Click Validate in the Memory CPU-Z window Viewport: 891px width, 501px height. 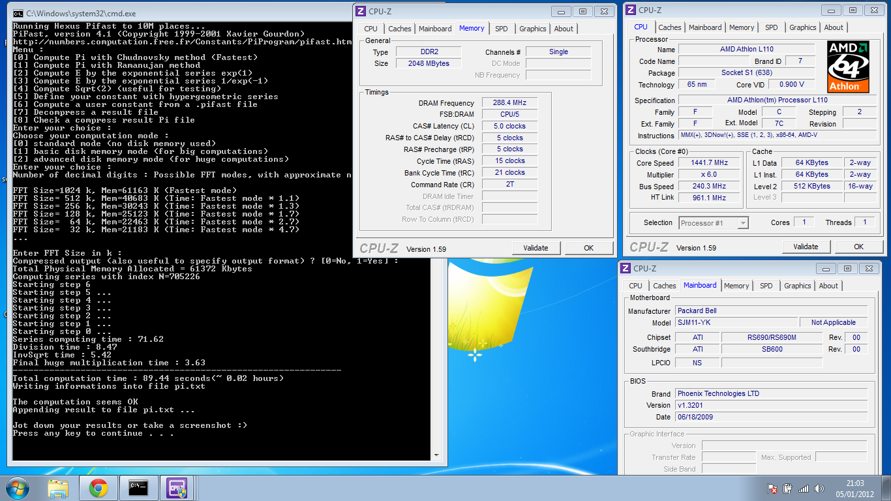pos(536,248)
